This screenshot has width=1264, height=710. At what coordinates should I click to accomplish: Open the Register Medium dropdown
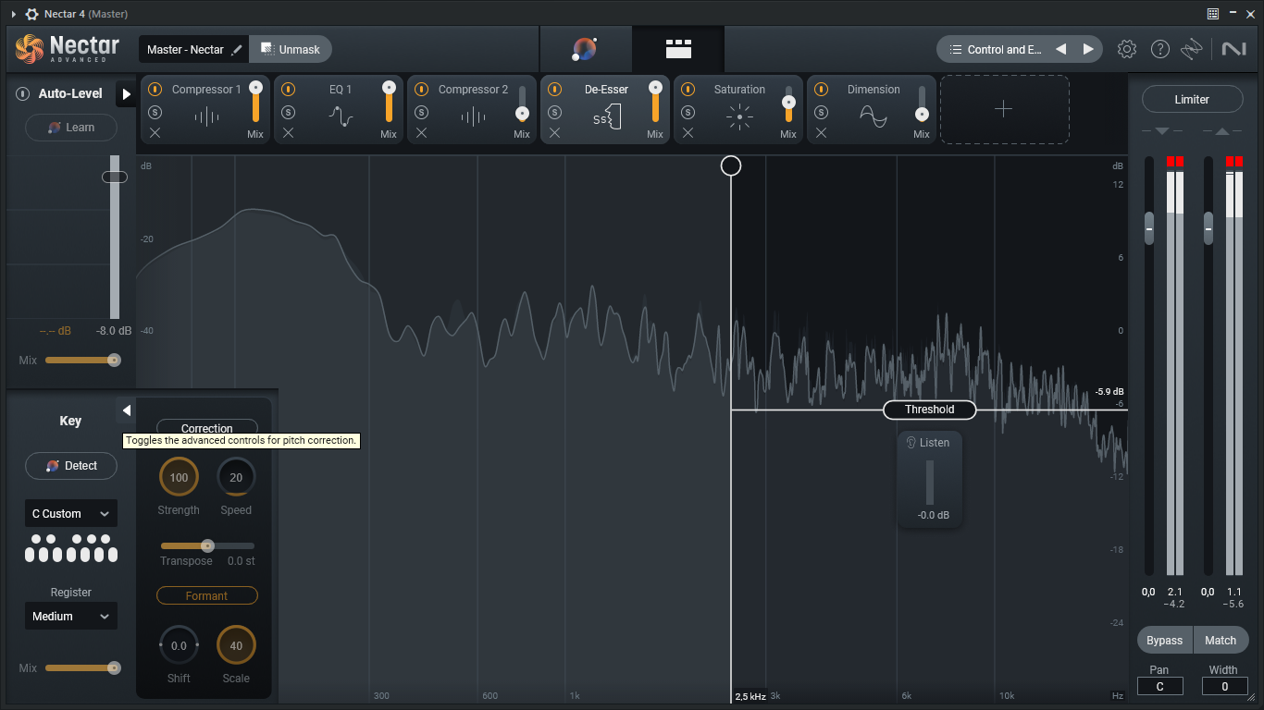[x=71, y=617]
